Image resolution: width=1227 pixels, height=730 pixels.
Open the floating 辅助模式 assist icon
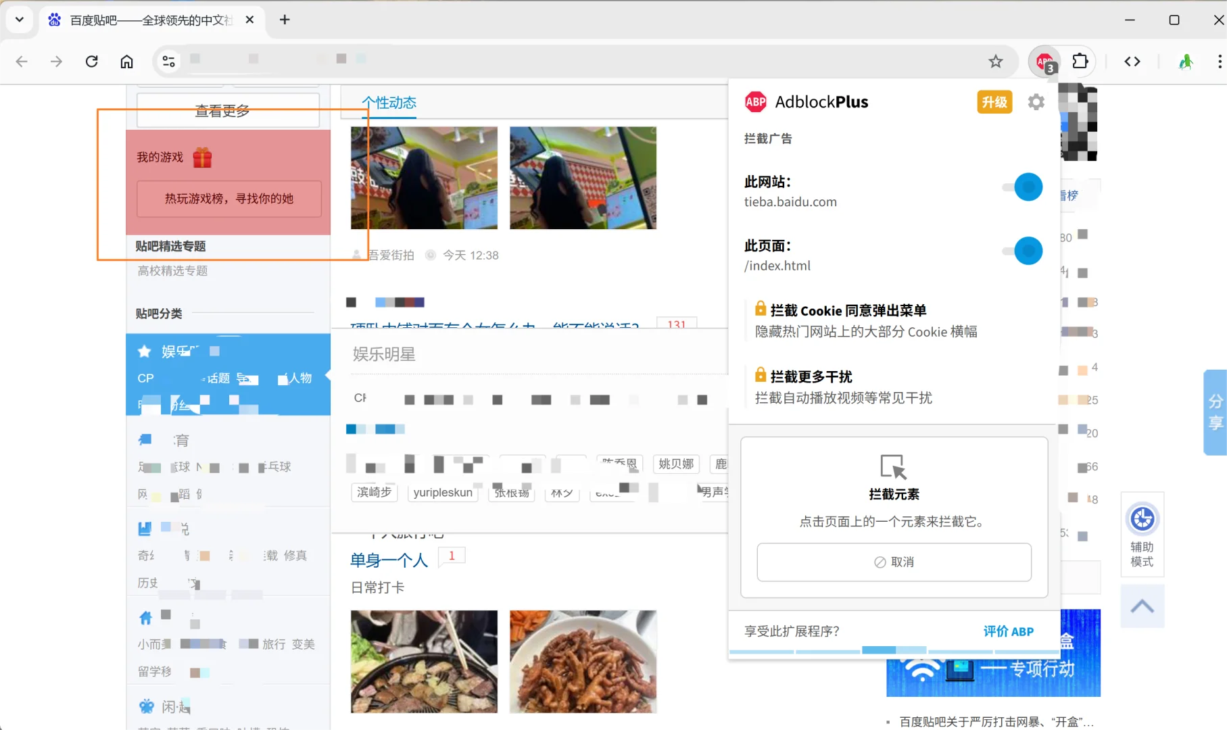tap(1142, 534)
